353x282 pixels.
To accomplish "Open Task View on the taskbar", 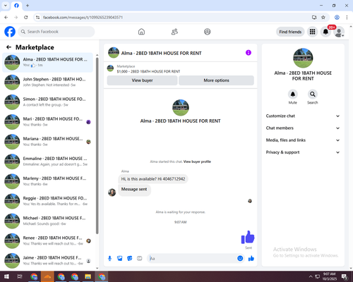I will point(20,276).
